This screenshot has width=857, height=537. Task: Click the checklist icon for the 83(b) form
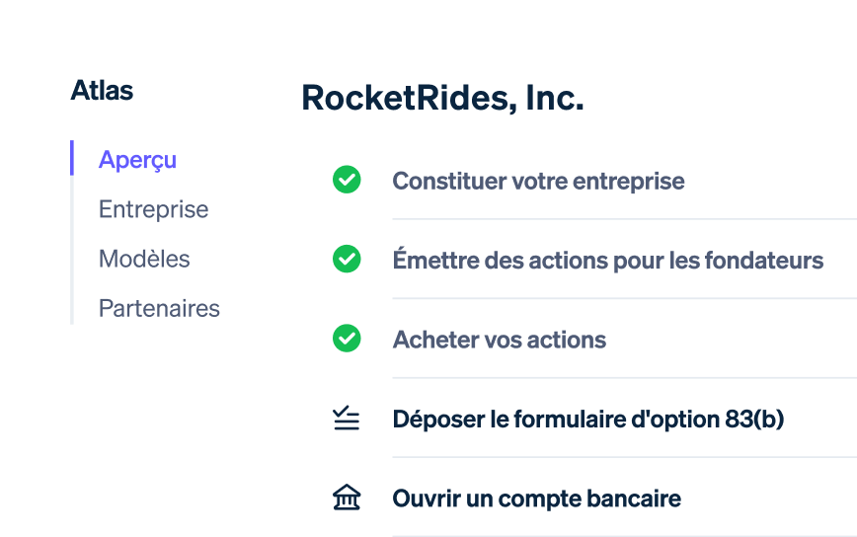(346, 418)
